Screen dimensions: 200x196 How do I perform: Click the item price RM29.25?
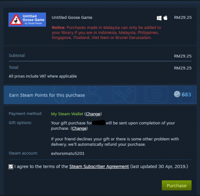[183, 18]
